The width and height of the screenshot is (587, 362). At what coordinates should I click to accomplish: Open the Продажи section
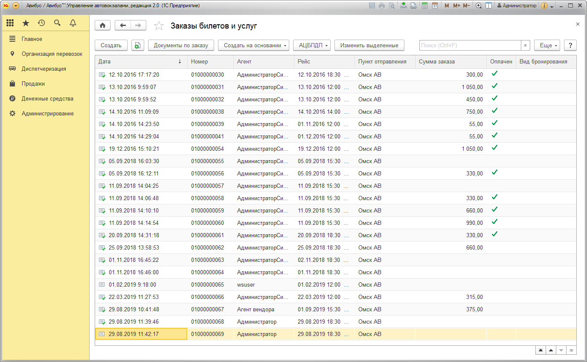pos(33,83)
